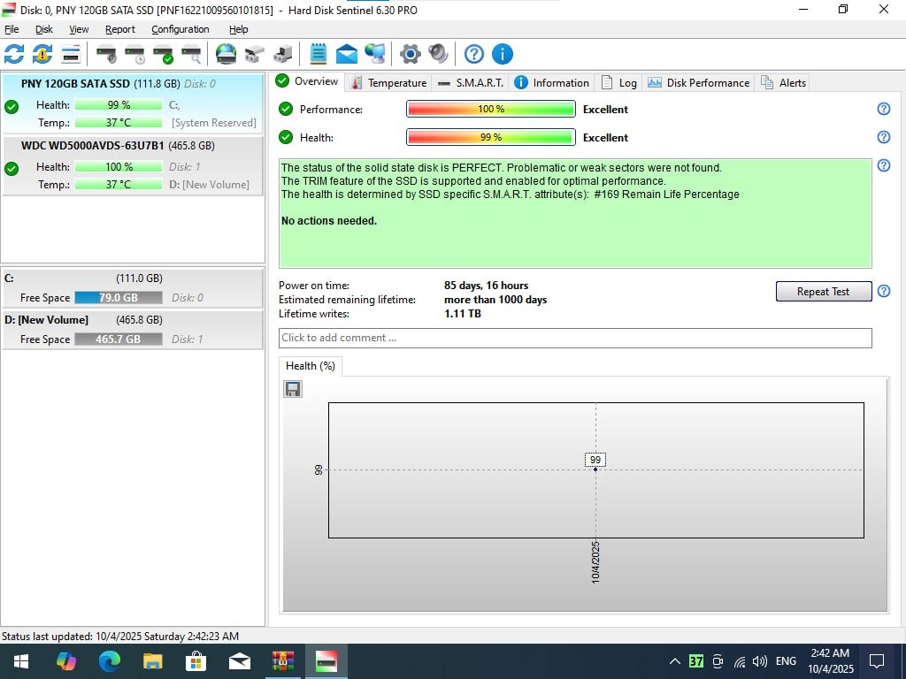Open the Disk menu
Image resolution: width=906 pixels, height=679 pixels.
44,29
